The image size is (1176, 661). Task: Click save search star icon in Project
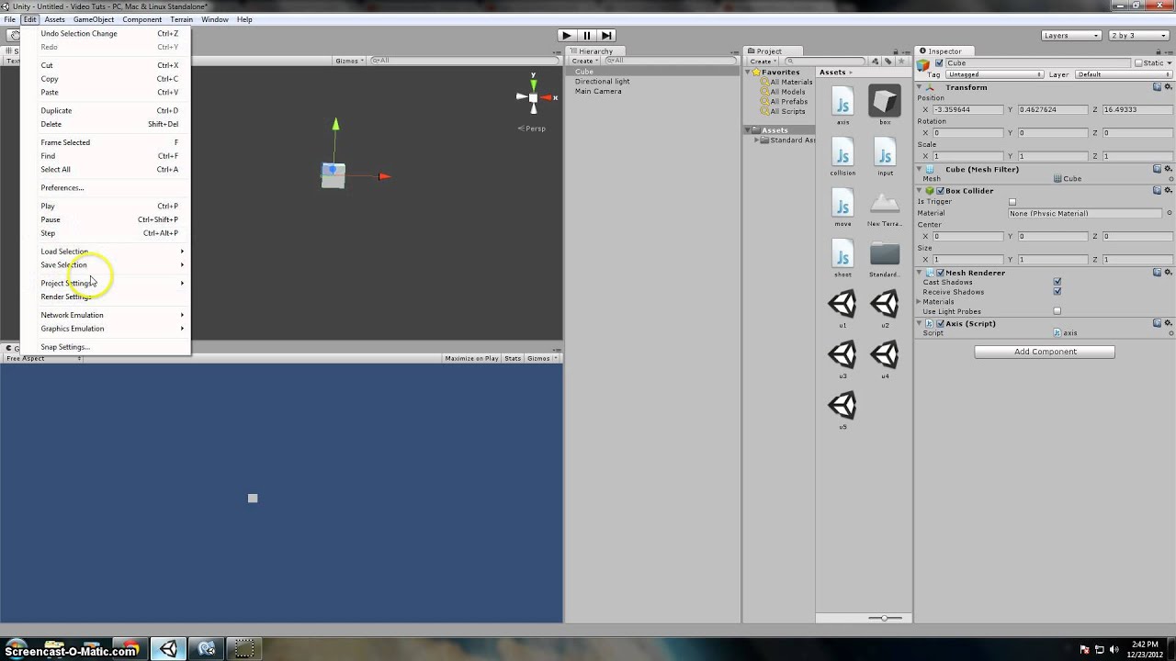(x=901, y=62)
